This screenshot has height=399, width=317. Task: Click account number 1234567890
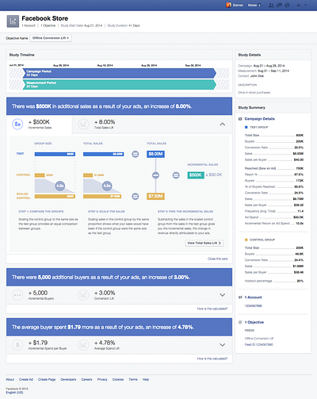click(x=254, y=306)
